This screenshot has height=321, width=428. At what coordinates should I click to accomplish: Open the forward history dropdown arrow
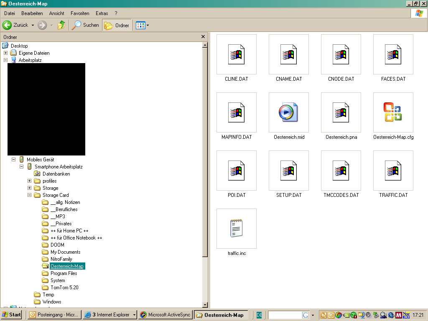coord(51,25)
